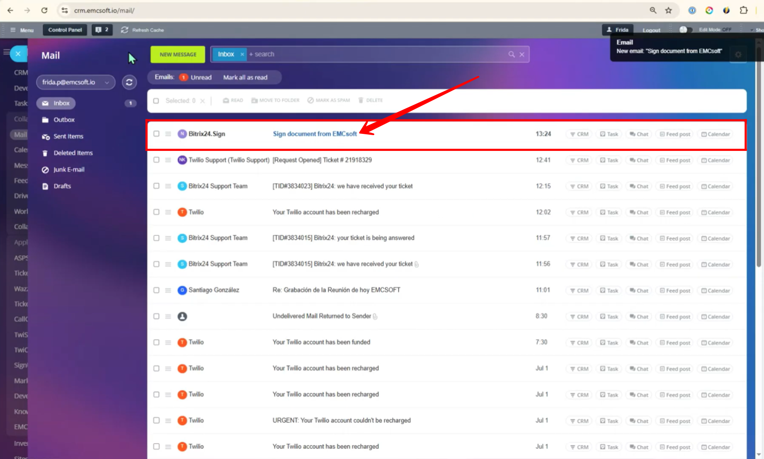Image resolution: width=764 pixels, height=459 pixels.
Task: Check the 12:02 Twilio recharged email checkbox
Action: [x=156, y=212]
